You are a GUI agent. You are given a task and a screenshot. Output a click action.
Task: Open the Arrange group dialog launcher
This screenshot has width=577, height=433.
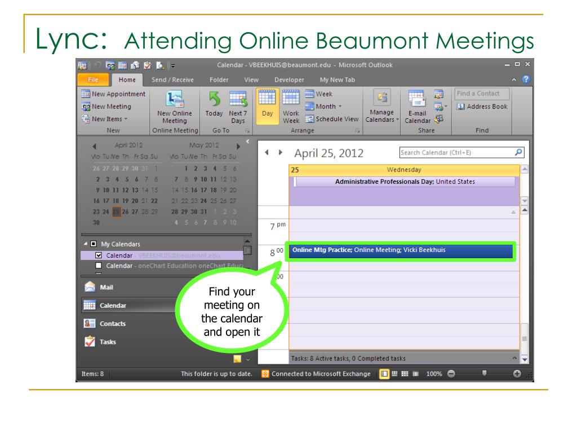(x=357, y=131)
